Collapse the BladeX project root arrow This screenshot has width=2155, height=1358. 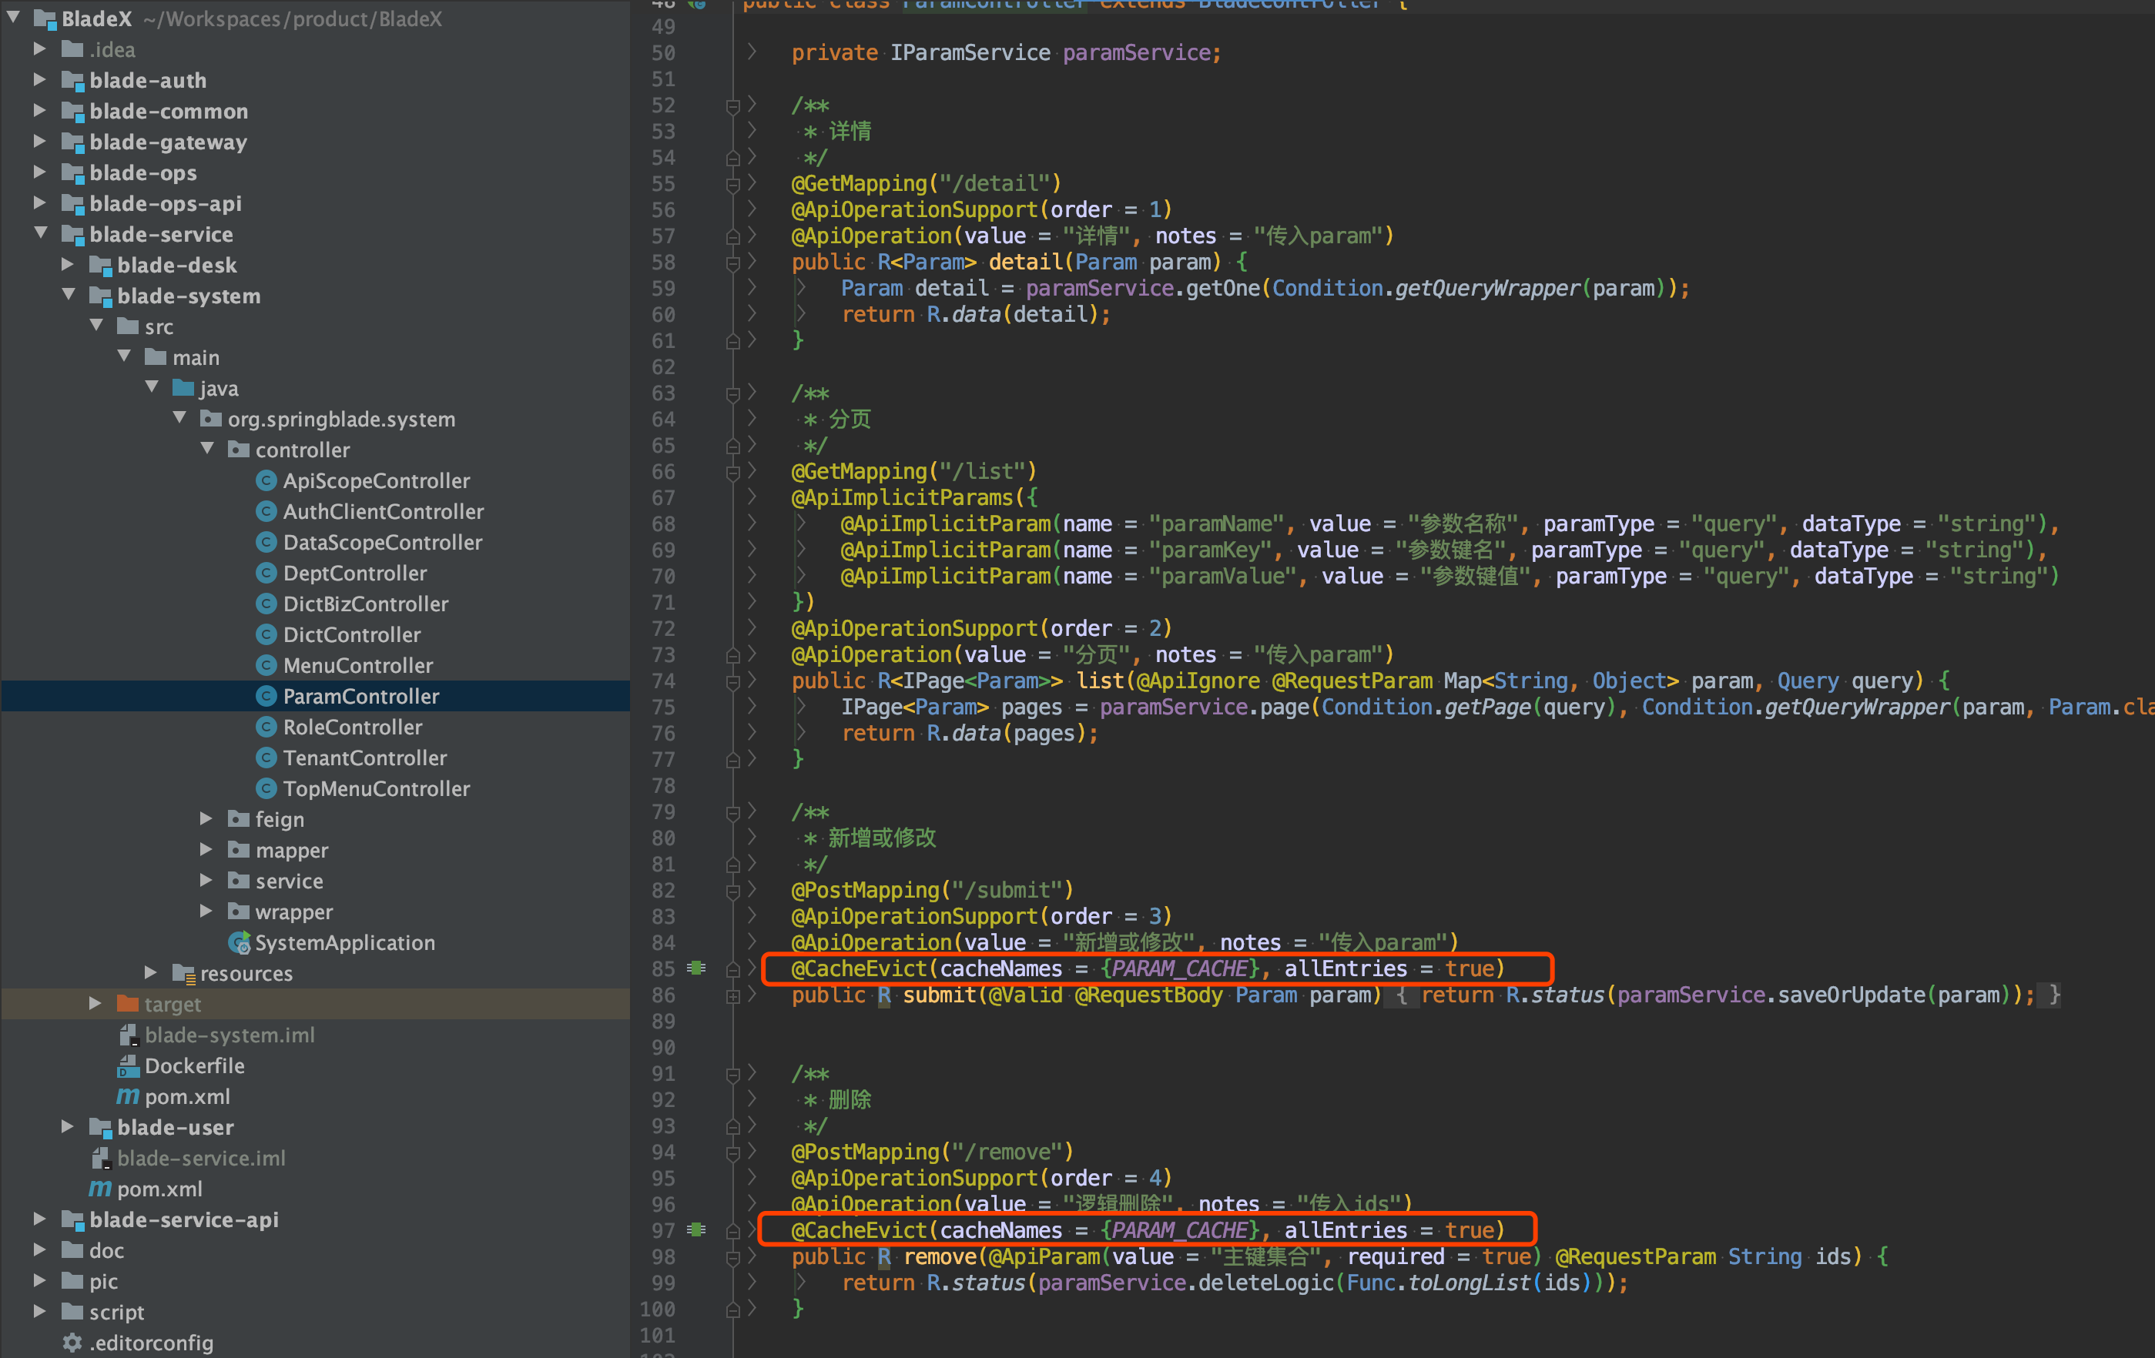[13, 18]
